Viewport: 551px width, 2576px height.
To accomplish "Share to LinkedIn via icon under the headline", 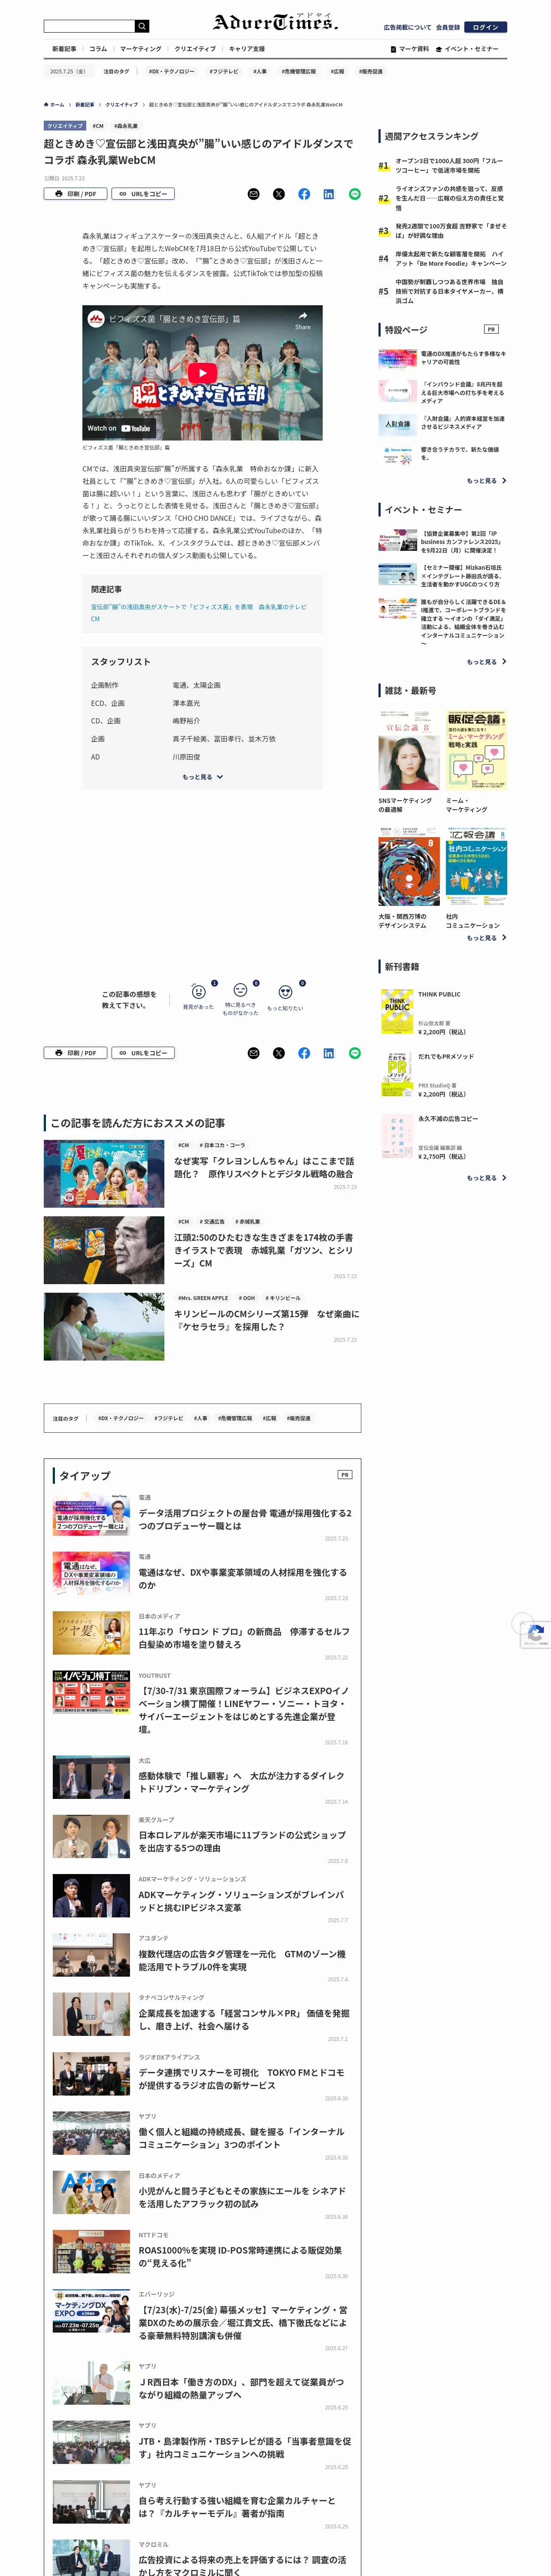I will coord(329,194).
